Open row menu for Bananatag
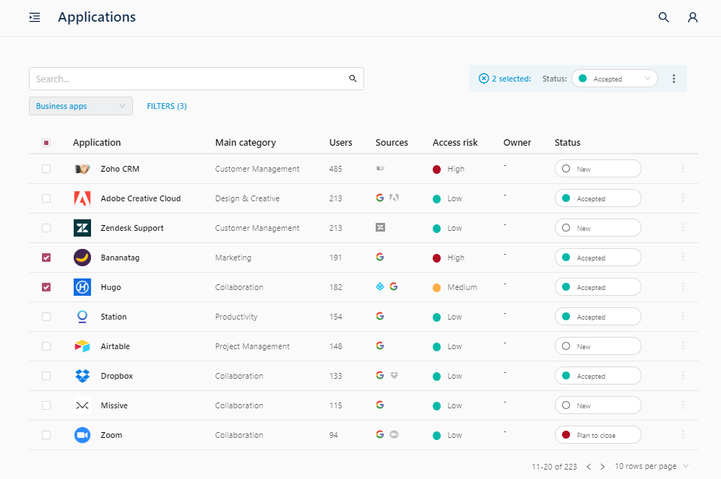721x479 pixels. 683,258
